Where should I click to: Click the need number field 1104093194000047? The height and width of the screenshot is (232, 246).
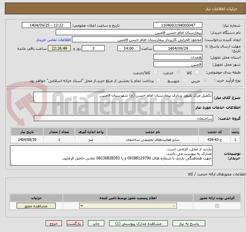(x=178, y=25)
